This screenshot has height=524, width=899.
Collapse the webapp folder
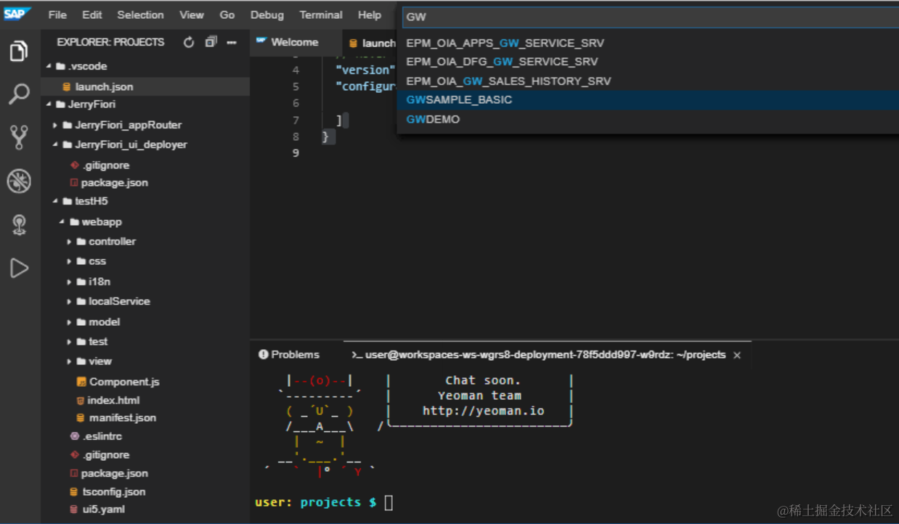tap(101, 222)
